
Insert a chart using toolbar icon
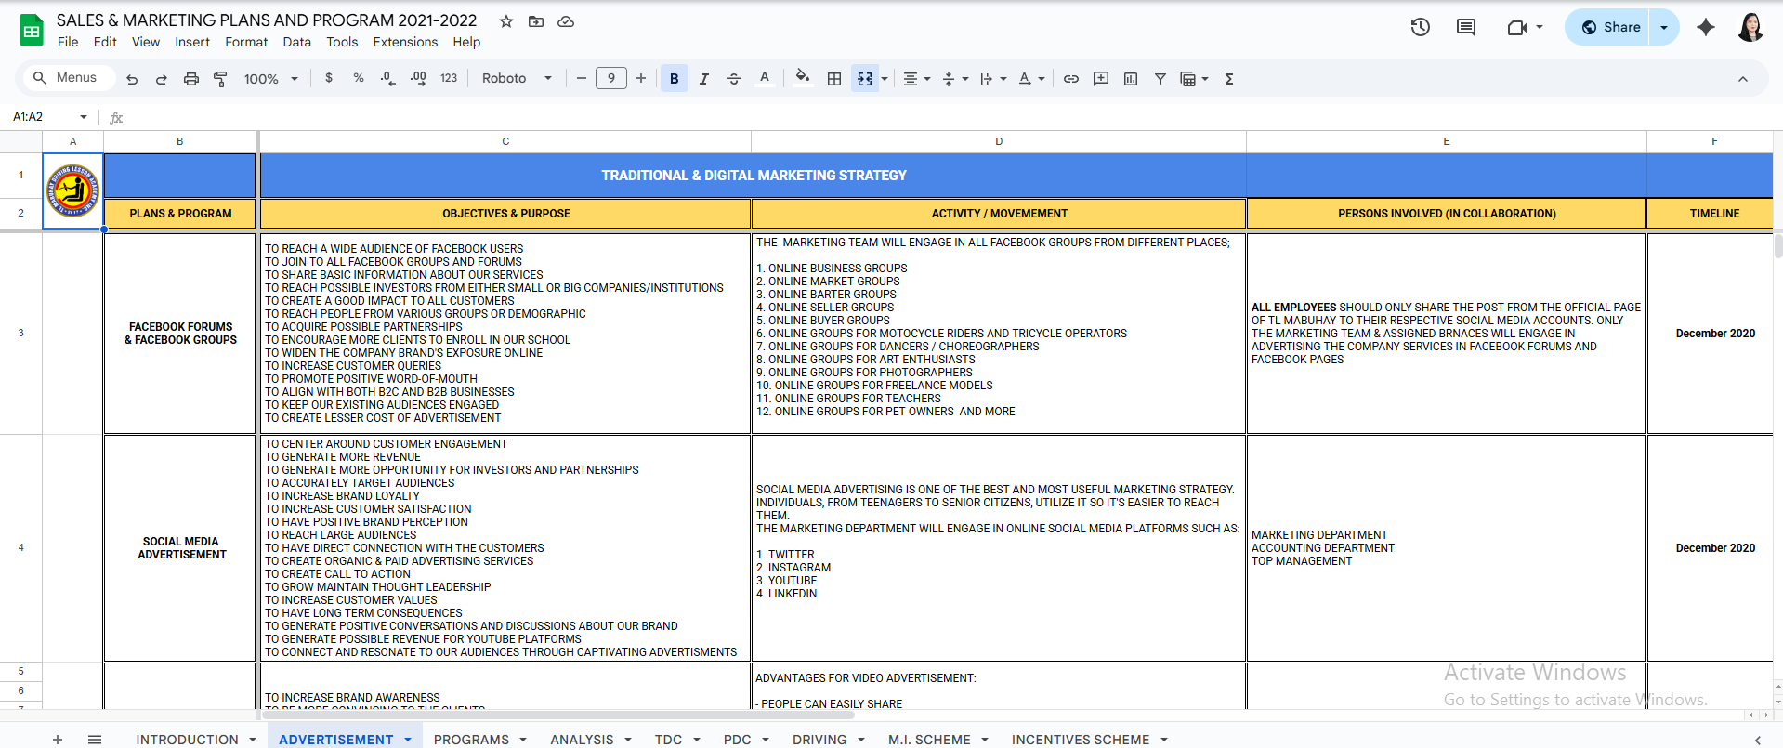click(x=1130, y=79)
